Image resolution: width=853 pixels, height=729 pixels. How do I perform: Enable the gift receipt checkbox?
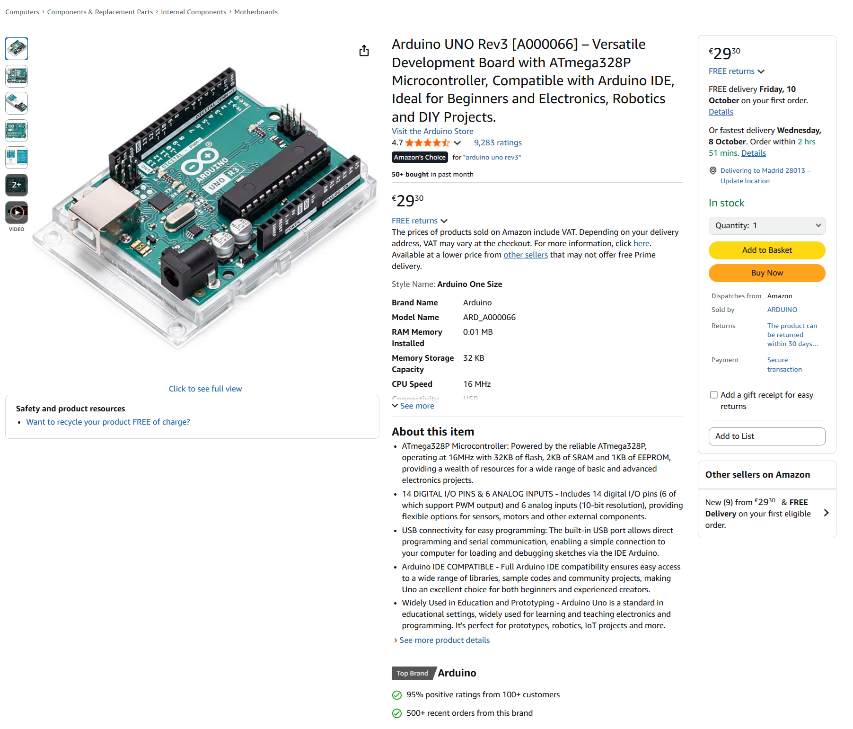point(714,395)
